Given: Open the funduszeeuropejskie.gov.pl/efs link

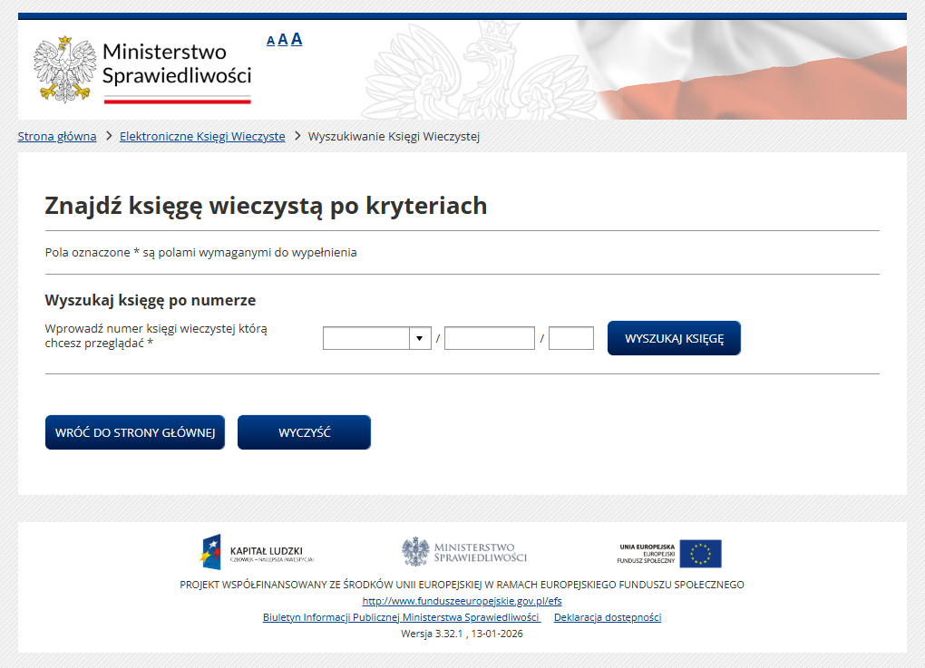Looking at the screenshot, I should pos(462,601).
